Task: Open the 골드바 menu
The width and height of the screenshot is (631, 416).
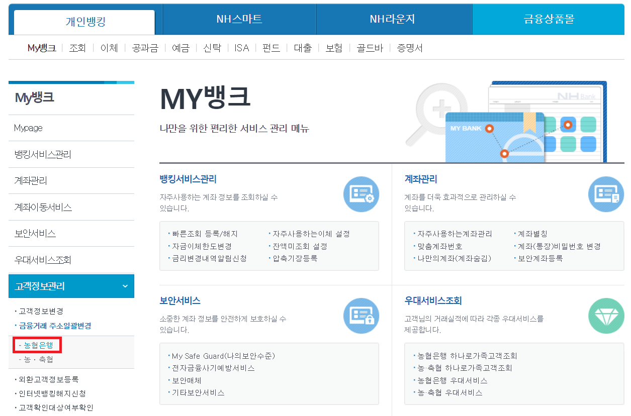Action: click(x=370, y=48)
